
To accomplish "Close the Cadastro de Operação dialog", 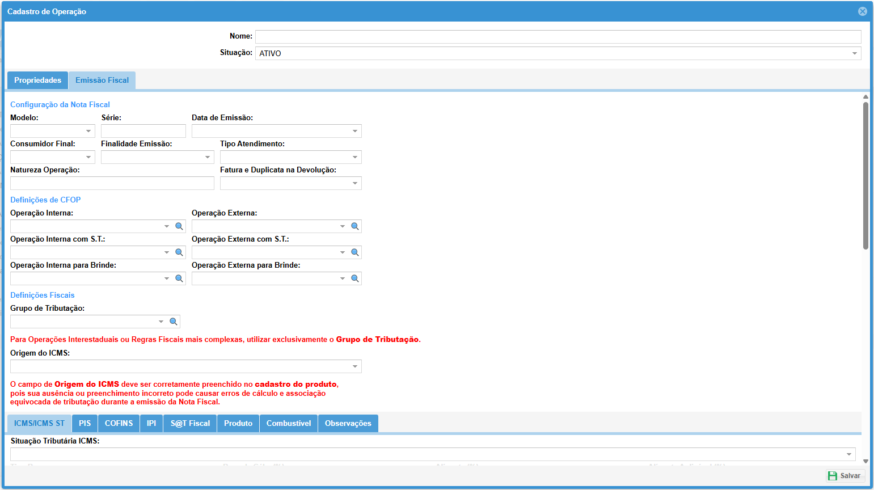I will (x=862, y=11).
